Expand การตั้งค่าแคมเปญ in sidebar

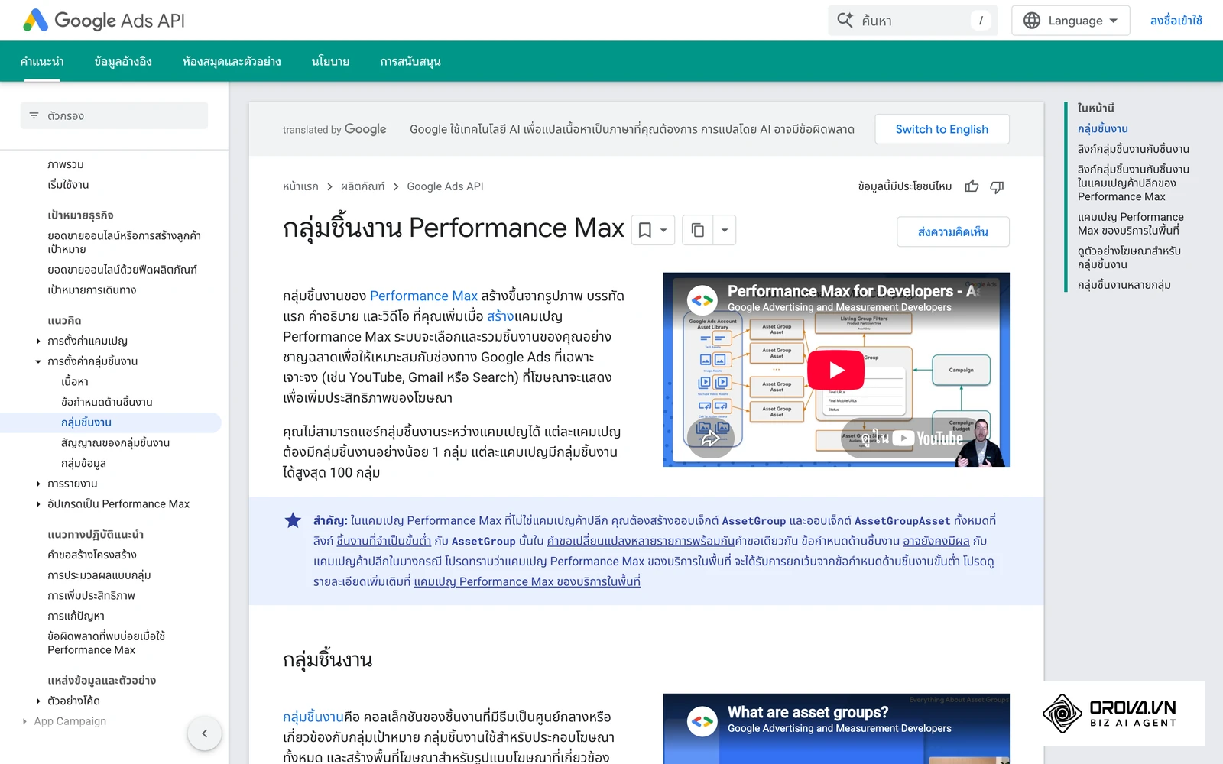(38, 342)
